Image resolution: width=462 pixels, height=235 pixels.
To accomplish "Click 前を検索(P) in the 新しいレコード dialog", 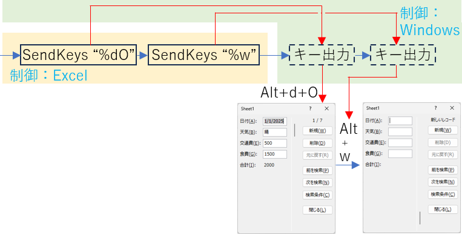I will click(443, 170).
